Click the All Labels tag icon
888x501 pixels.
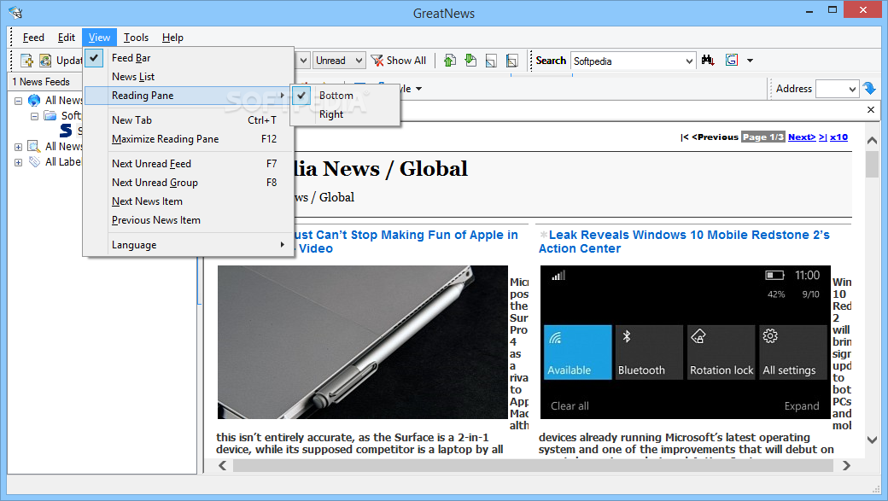[34, 162]
